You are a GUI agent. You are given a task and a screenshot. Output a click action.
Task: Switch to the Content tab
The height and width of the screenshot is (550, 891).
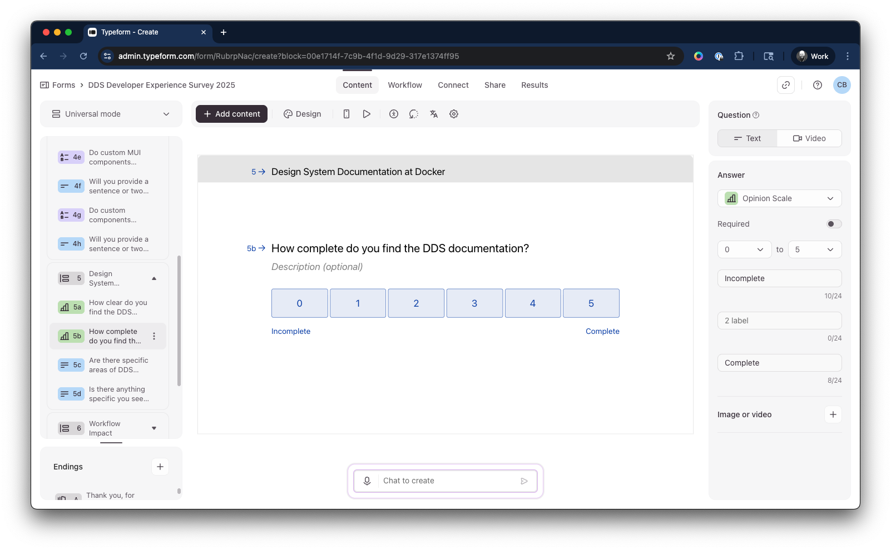pos(357,85)
